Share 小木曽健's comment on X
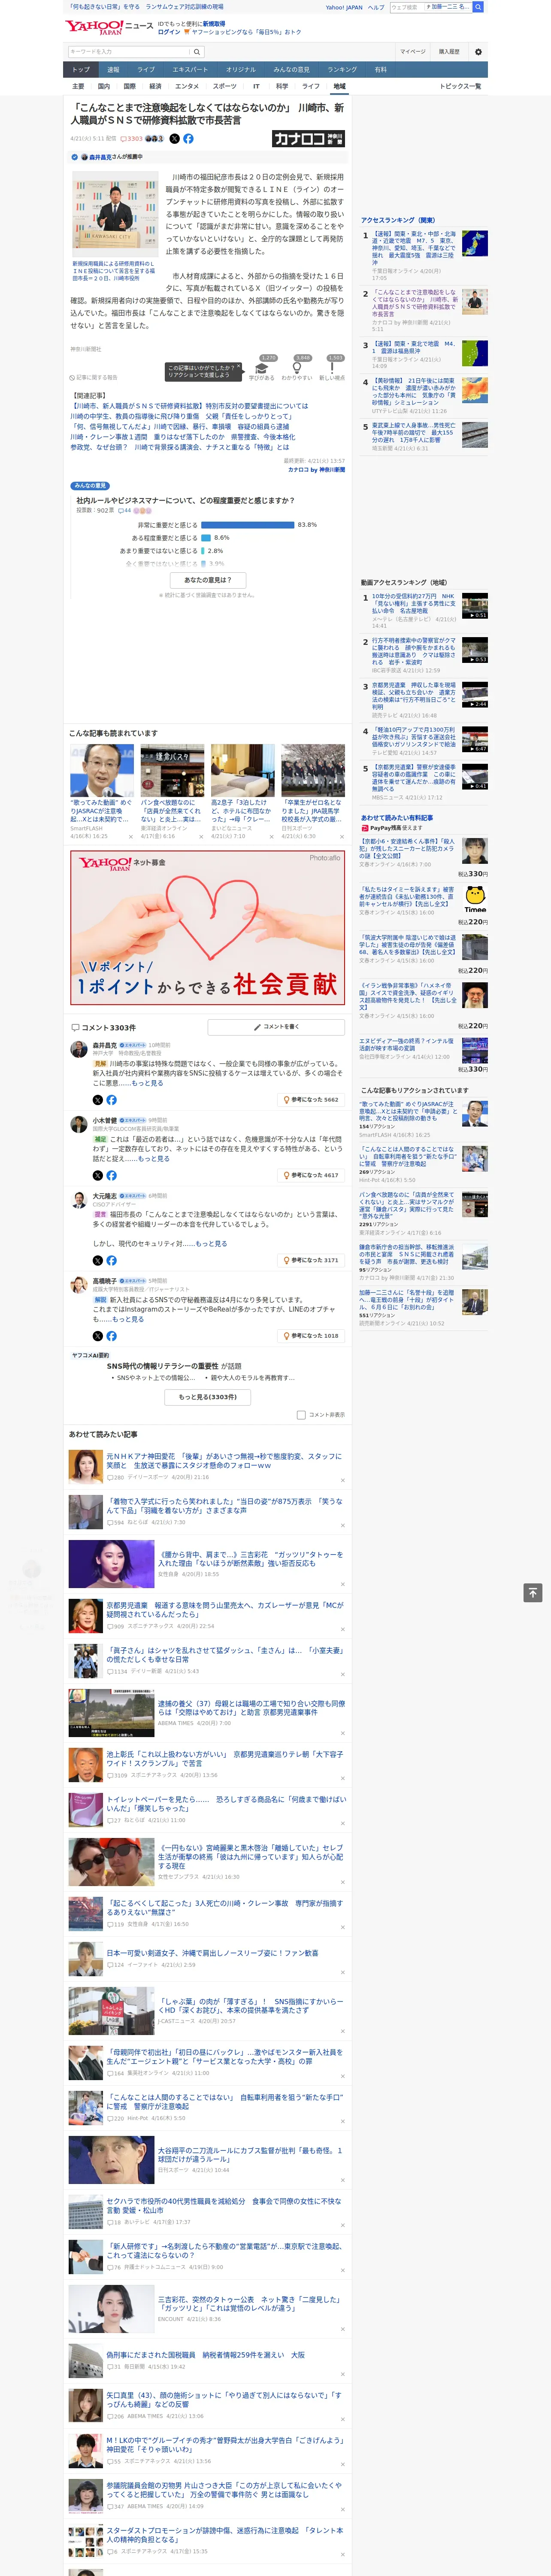The height and width of the screenshot is (2576, 551). pyautogui.click(x=97, y=1176)
